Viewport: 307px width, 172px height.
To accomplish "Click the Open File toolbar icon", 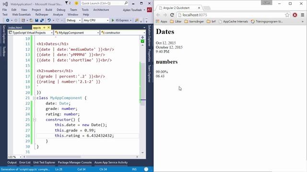I will (31, 20).
